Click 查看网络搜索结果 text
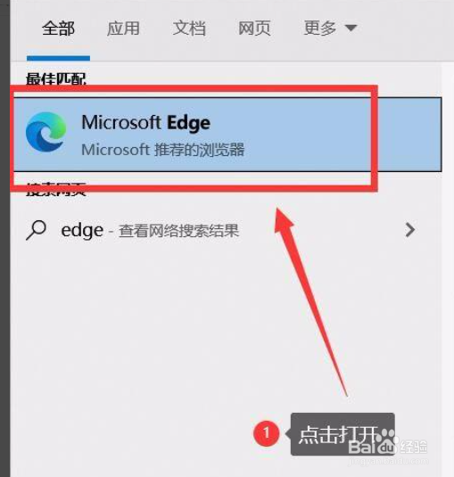454x477 pixels. click(x=179, y=231)
